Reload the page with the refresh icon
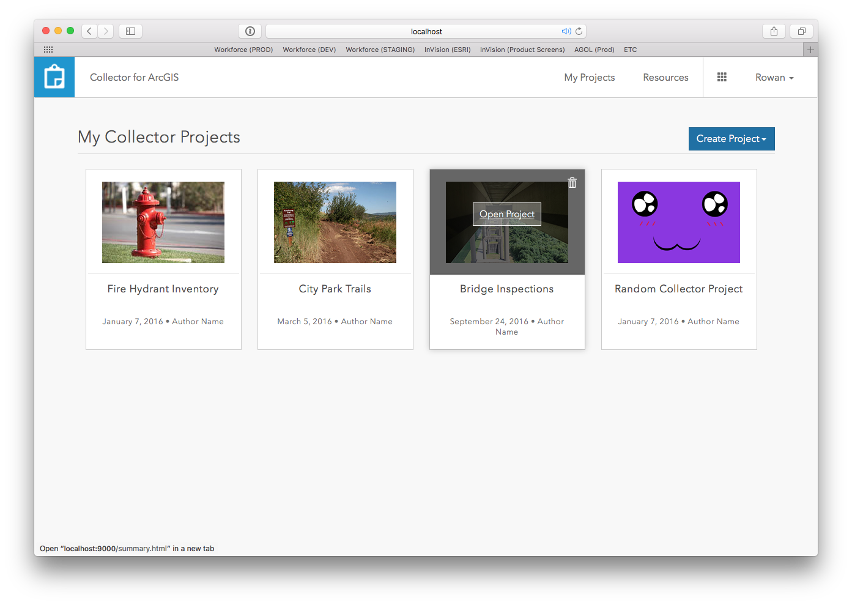Image resolution: width=852 pixels, height=605 pixels. click(x=579, y=31)
